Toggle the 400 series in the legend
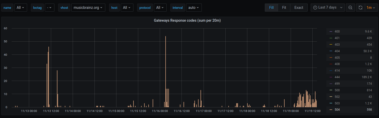This screenshot has height=118, width=379. pyautogui.click(x=337, y=32)
